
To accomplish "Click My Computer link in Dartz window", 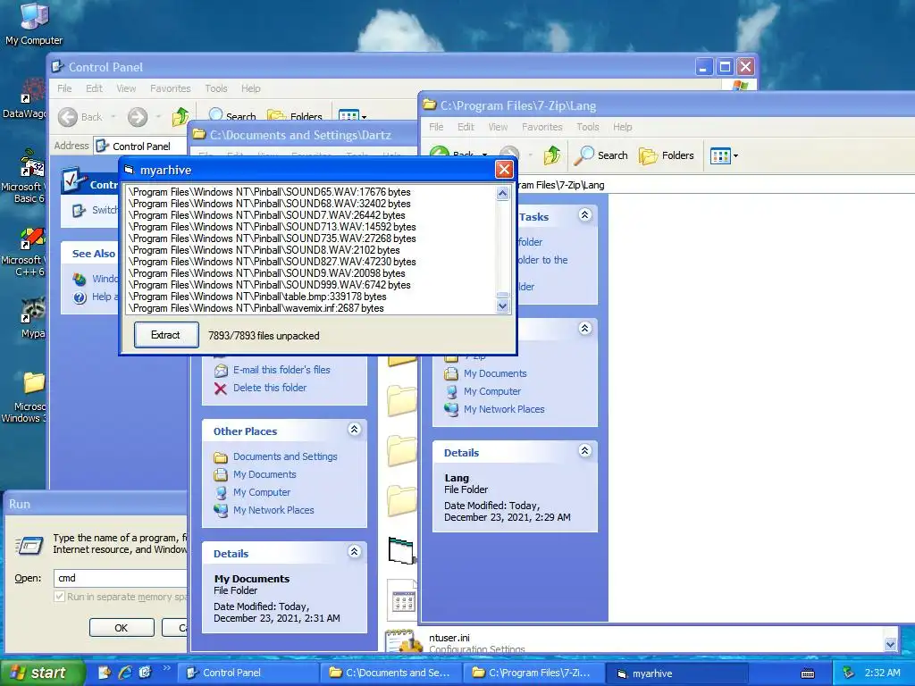I will tap(262, 492).
